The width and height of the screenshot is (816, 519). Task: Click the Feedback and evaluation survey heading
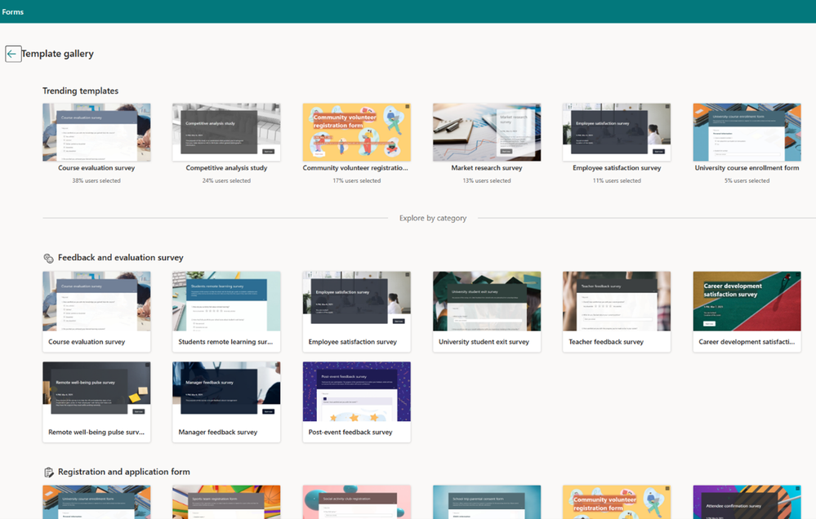[121, 257]
